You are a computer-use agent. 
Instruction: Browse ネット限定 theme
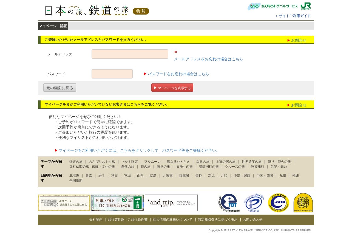[130, 162]
